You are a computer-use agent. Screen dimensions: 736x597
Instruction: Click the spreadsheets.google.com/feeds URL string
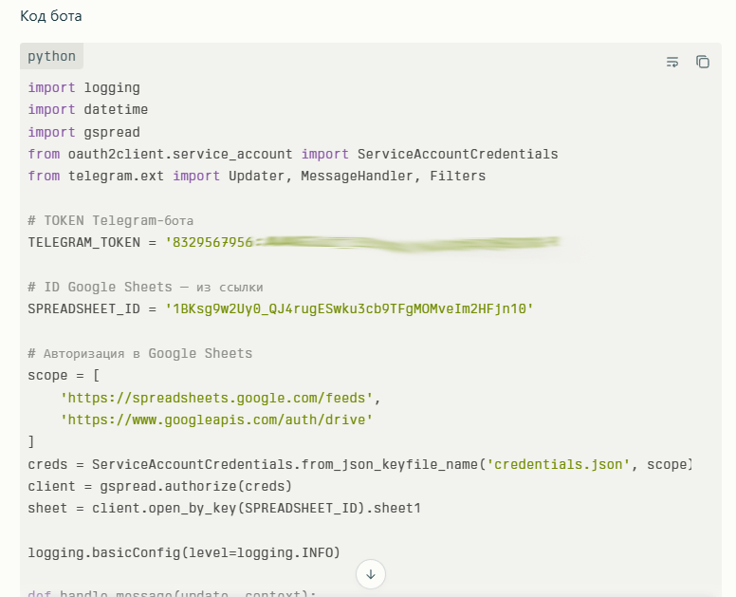pyautogui.click(x=220, y=398)
